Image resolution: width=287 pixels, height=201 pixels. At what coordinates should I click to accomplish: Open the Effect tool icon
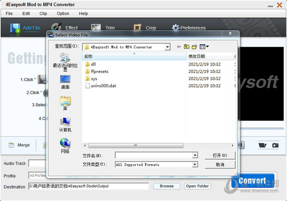click(x=56, y=27)
